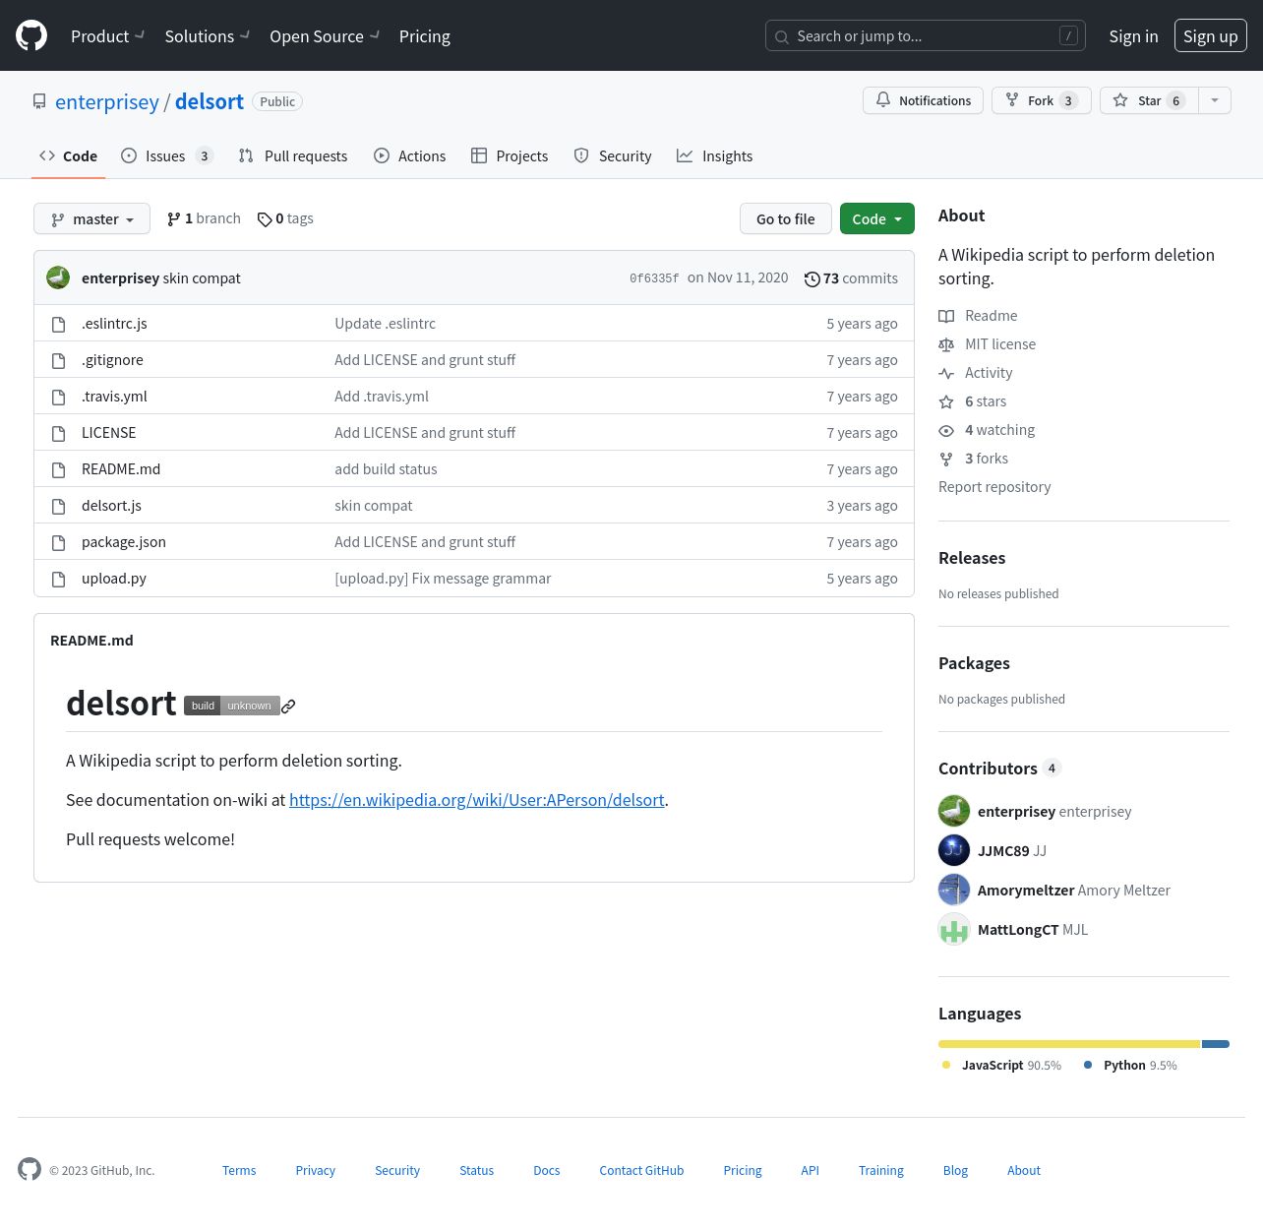Screen dimensions: 1263x1231
Task: Click file icon next to package.json
Action: 58,542
